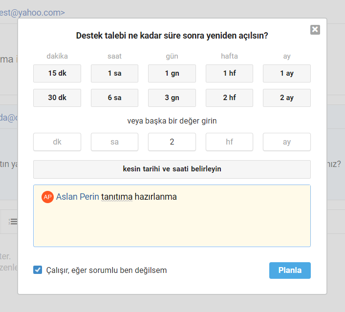The height and width of the screenshot is (312, 345).
Task: Click the list formatting icon behind dialog
Action: point(13,221)
